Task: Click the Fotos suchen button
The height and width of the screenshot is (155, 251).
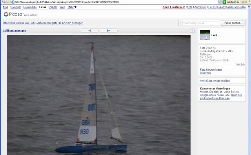Action: point(233,23)
